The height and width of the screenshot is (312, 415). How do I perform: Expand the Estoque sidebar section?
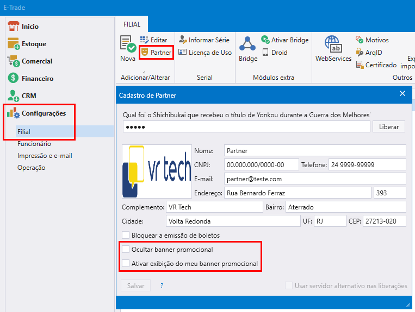(x=34, y=44)
